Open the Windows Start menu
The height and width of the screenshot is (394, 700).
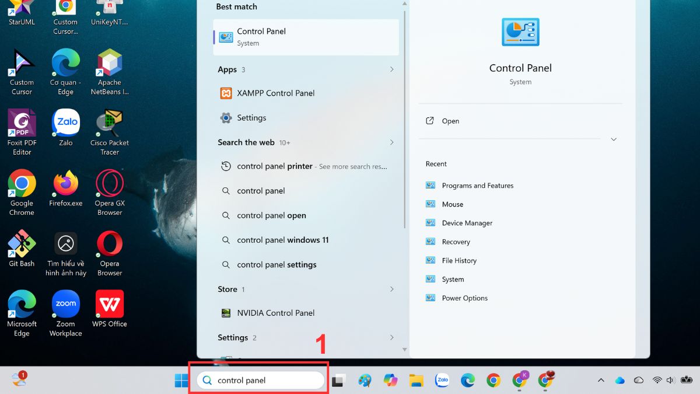(x=181, y=381)
